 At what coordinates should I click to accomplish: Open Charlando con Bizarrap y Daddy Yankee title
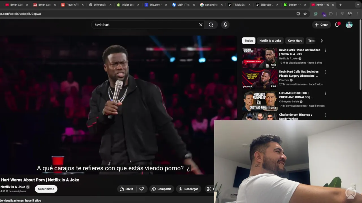tap(296, 117)
